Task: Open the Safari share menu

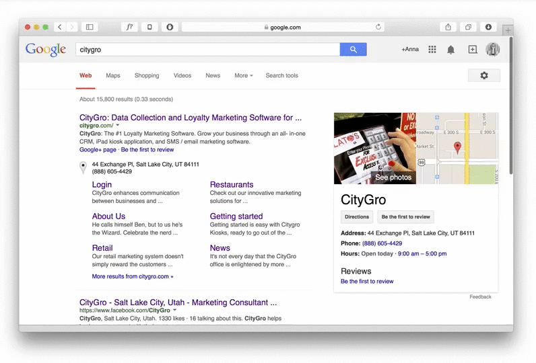Action: (448, 27)
